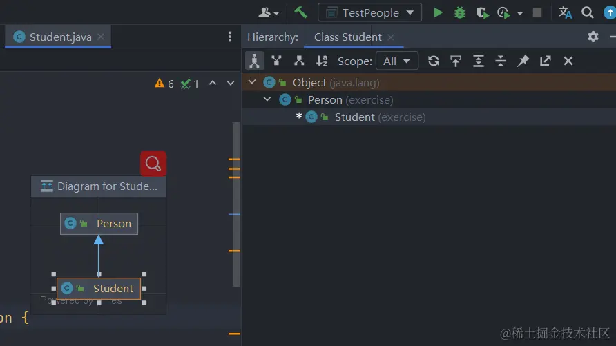Pin the hierarchy tab
616x346 pixels.
pyautogui.click(x=523, y=61)
